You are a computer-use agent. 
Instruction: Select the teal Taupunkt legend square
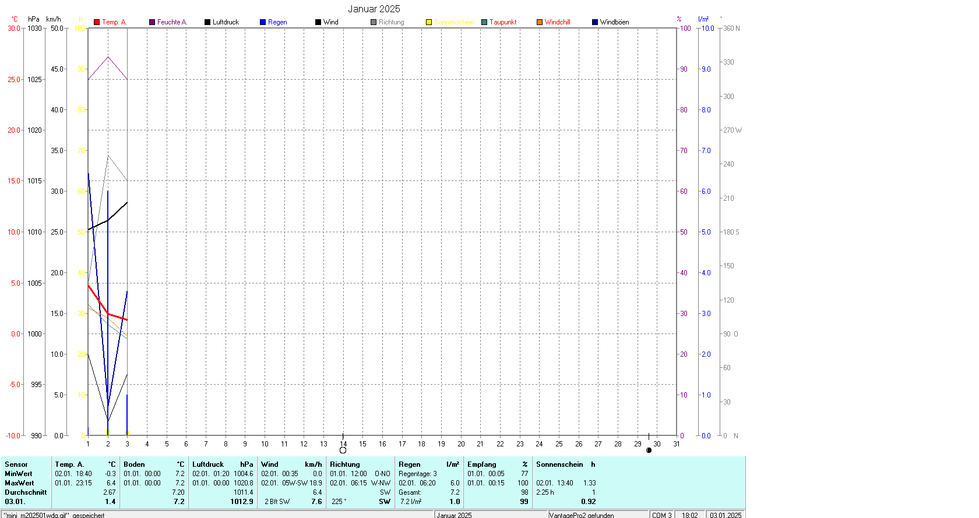(x=484, y=22)
